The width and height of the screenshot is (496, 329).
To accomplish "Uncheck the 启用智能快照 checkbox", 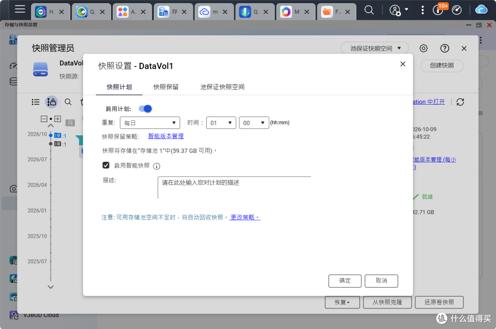I will coord(106,165).
